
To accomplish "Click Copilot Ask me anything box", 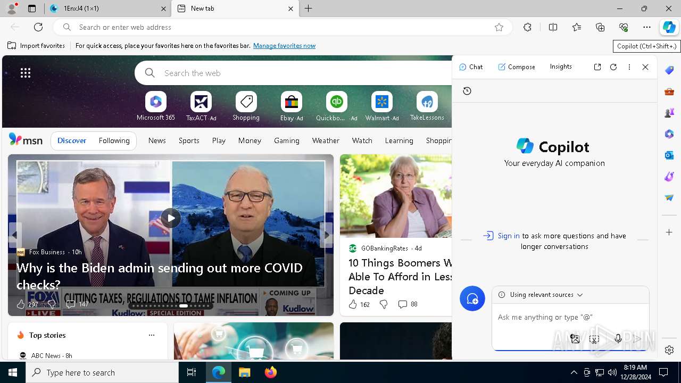I will point(570,317).
